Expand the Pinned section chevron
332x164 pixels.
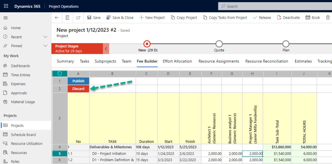pyautogui.click(x=45, y=46)
